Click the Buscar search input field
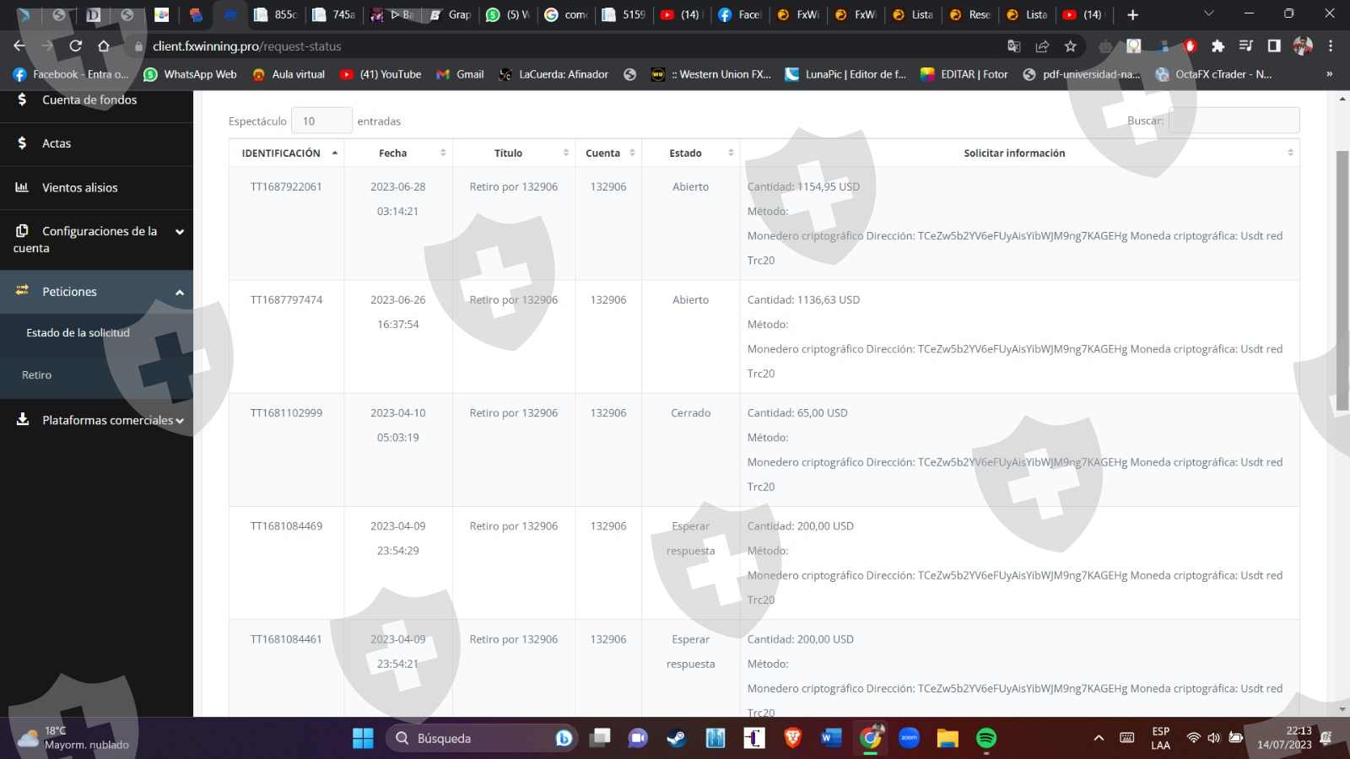Image resolution: width=1350 pixels, height=759 pixels. [x=1233, y=121]
